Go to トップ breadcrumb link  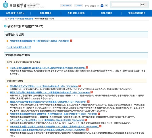pyautogui.click(x=5, y=19)
